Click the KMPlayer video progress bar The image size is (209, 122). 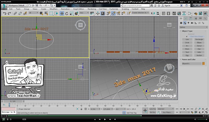pyautogui.click(x=104, y=116)
